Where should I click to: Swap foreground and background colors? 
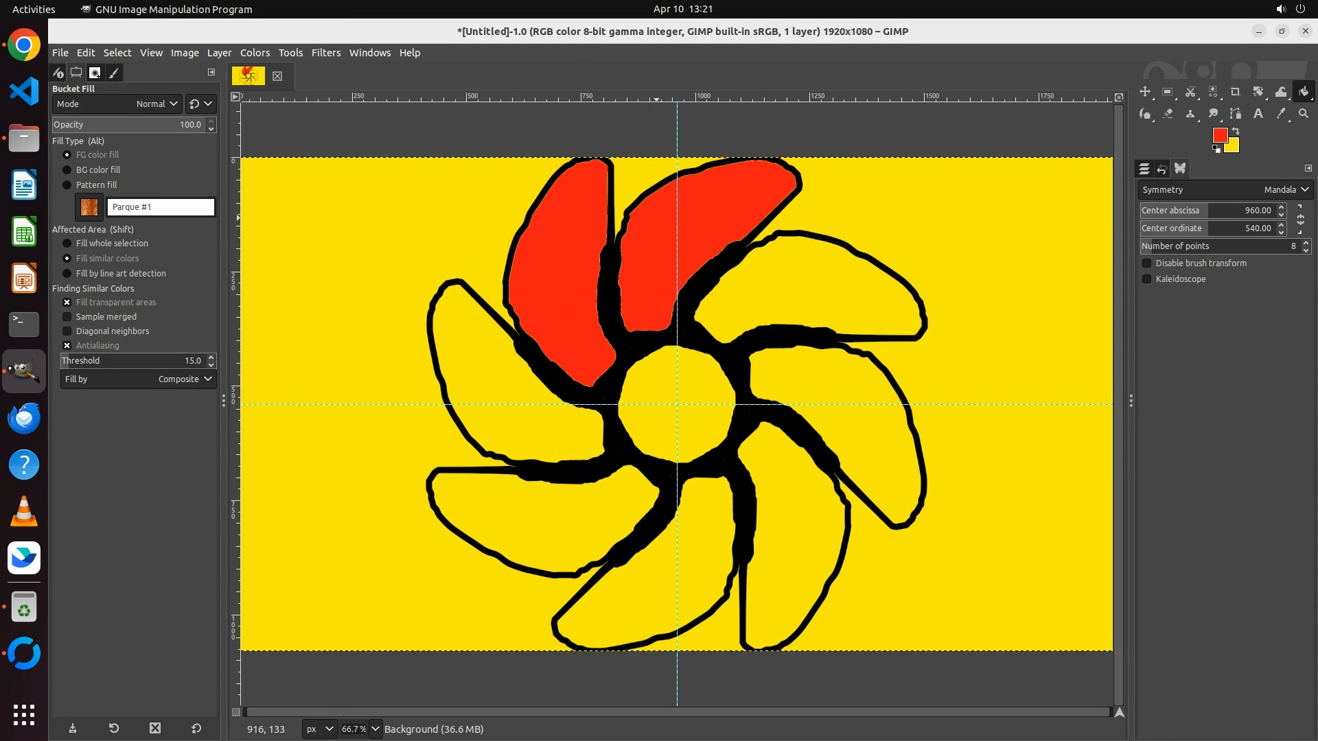click(x=1236, y=131)
